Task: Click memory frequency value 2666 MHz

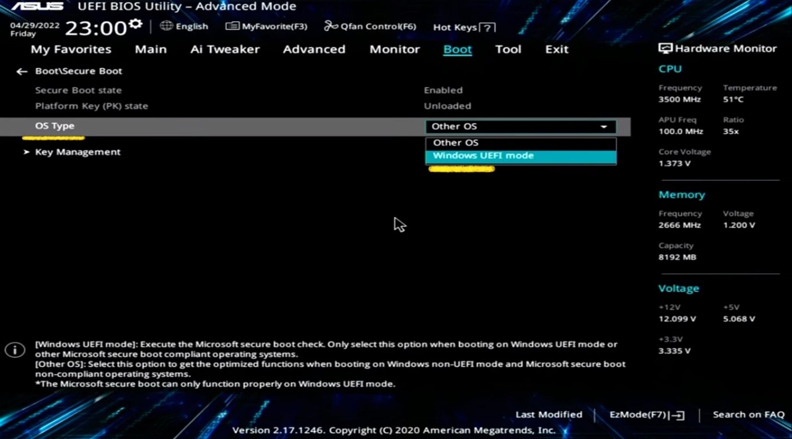Action: pyautogui.click(x=680, y=225)
